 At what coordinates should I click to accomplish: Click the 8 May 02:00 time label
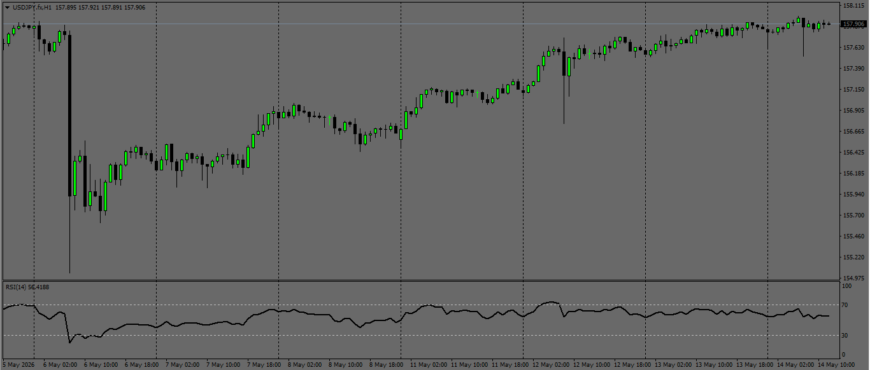click(304, 365)
